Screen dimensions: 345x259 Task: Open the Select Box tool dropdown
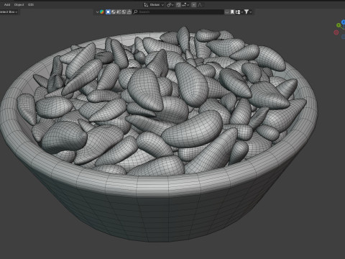point(9,12)
